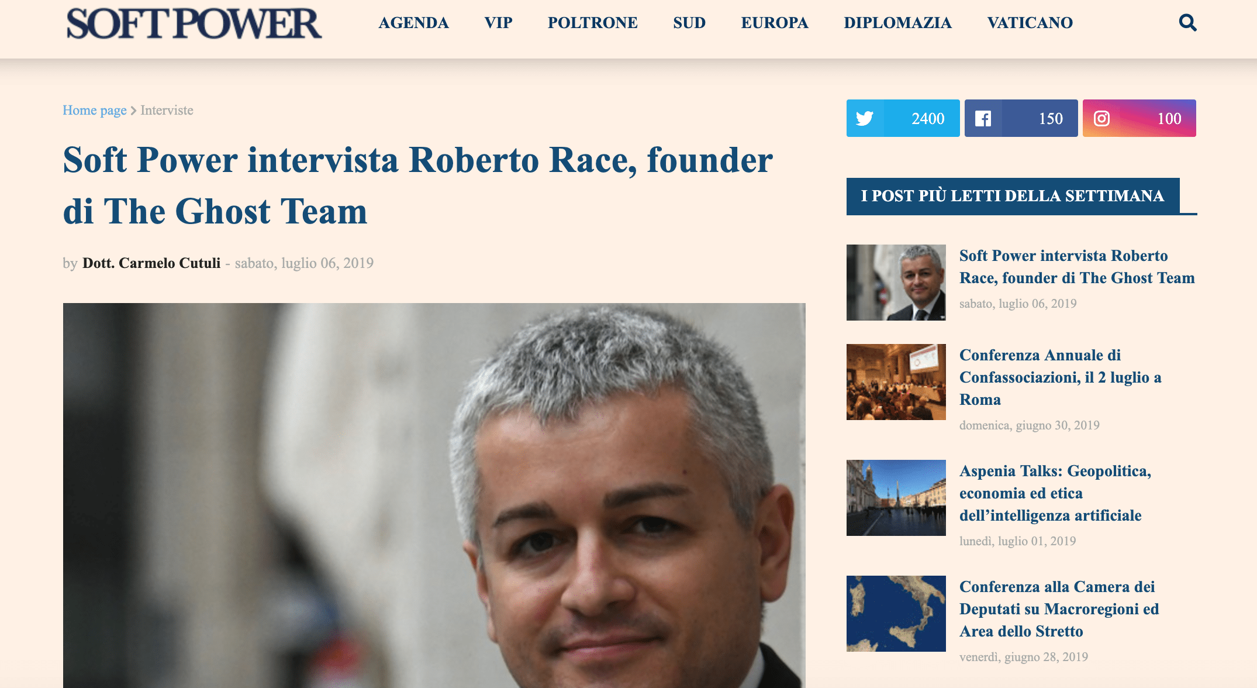The height and width of the screenshot is (688, 1257).
Task: Click Roberto Race sidebar thumbnail photo
Action: coord(896,283)
